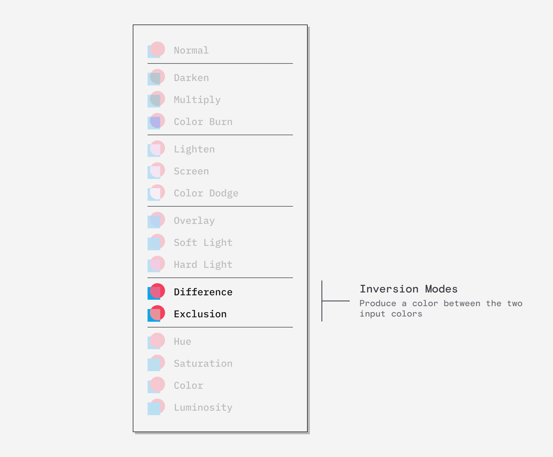Select the Luminosity blend mode
This screenshot has height=457, width=553.
(203, 408)
